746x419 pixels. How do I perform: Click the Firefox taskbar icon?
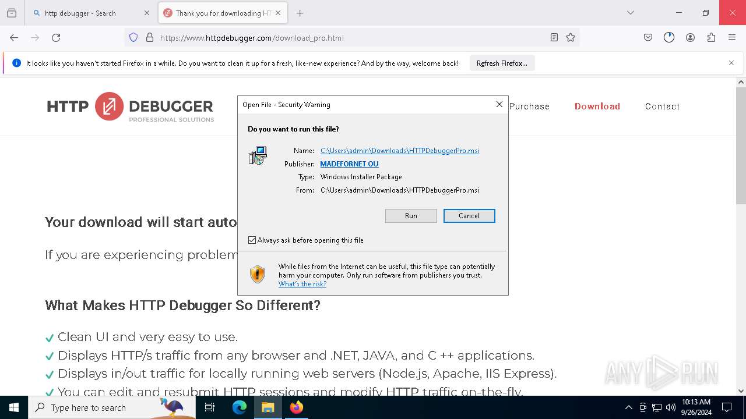297,407
